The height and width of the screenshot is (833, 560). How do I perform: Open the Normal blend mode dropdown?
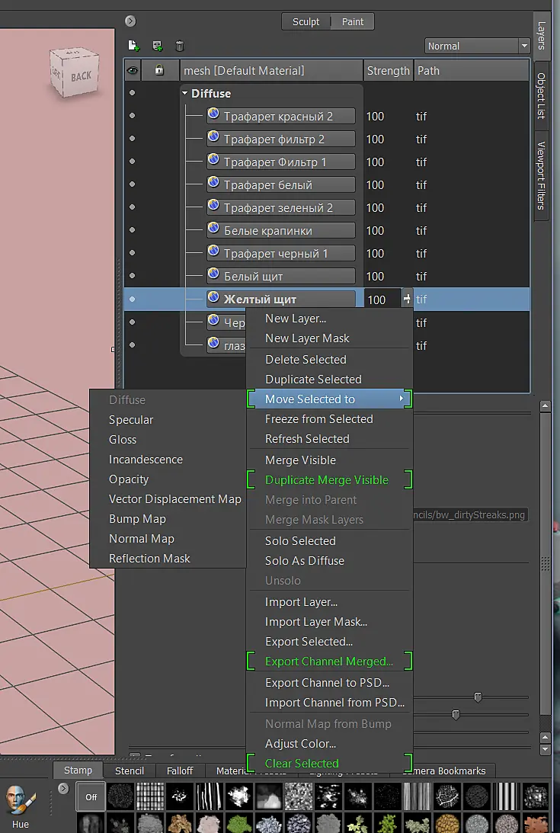click(x=477, y=46)
